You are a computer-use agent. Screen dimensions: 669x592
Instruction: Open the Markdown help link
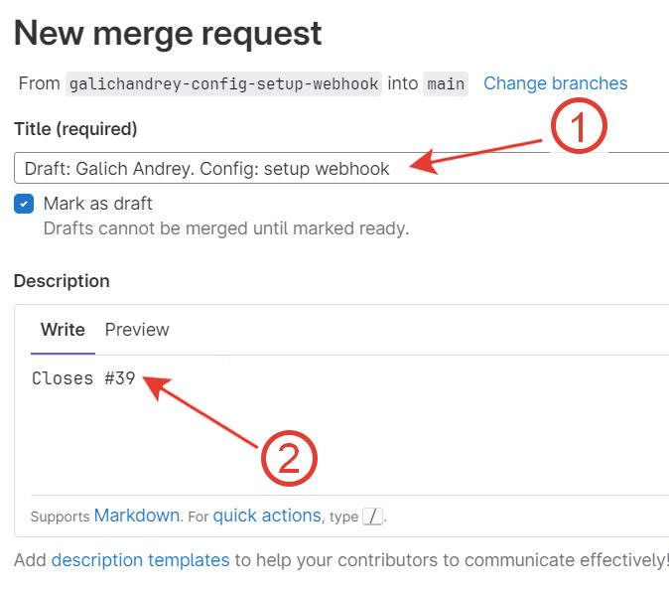(137, 516)
